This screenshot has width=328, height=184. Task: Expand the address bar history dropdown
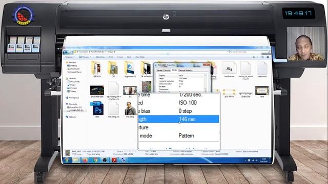228,52
